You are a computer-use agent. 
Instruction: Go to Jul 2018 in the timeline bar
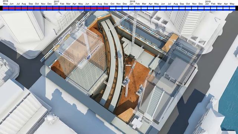point(170,8)
